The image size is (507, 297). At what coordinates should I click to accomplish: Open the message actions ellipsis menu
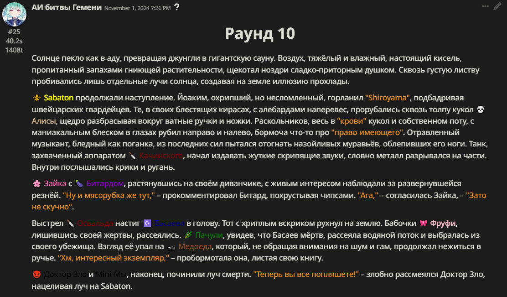point(485,6)
